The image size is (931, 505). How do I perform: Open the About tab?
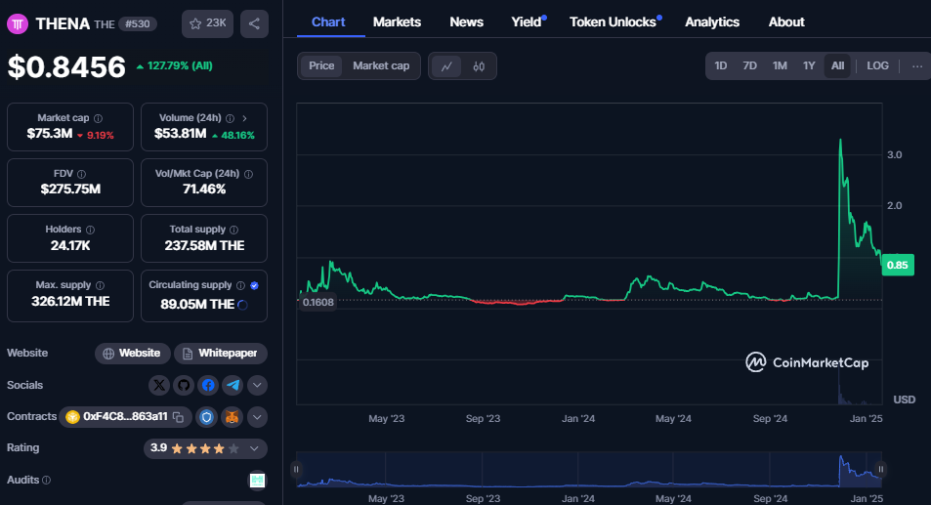tap(786, 21)
